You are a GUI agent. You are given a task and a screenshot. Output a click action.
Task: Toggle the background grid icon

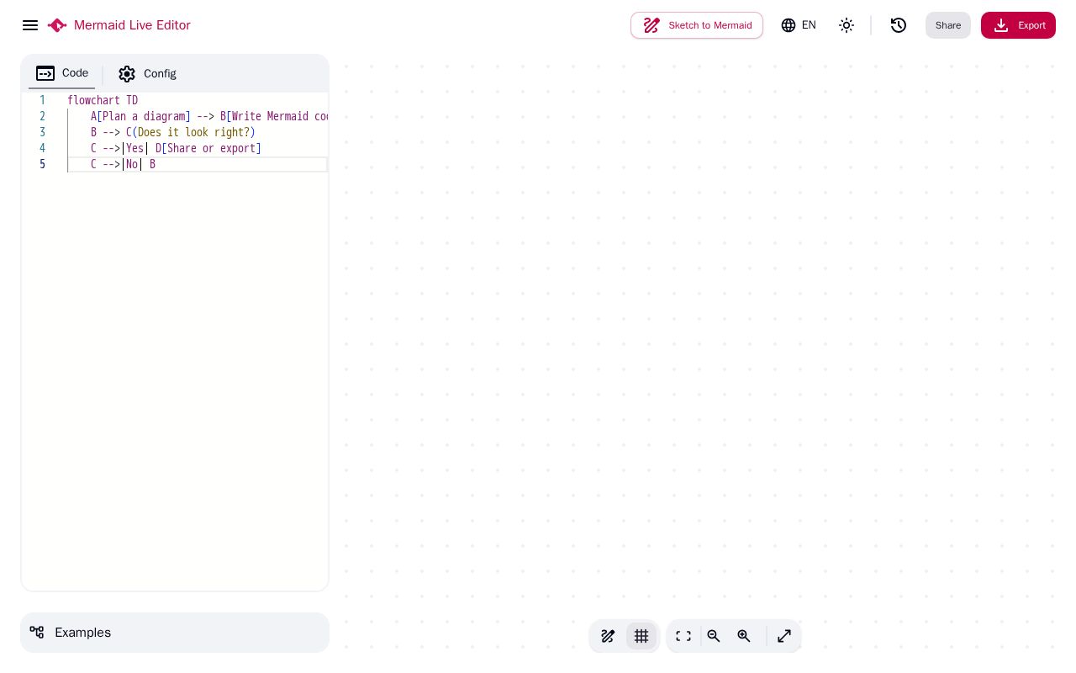641,636
